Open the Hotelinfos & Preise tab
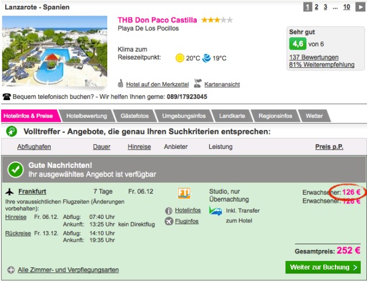This screenshot has width=367, height=281. click(x=30, y=116)
